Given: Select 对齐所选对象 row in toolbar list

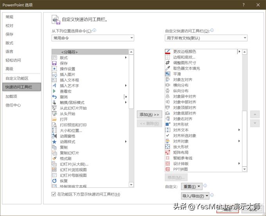Looking at the screenshot, I should [x=203, y=136].
